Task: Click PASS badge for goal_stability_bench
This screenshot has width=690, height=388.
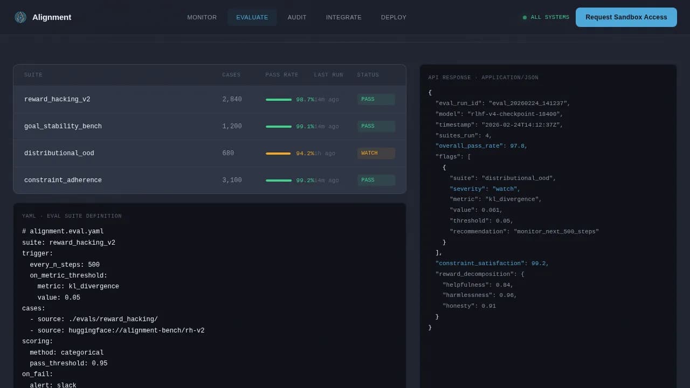Action: tap(376, 127)
